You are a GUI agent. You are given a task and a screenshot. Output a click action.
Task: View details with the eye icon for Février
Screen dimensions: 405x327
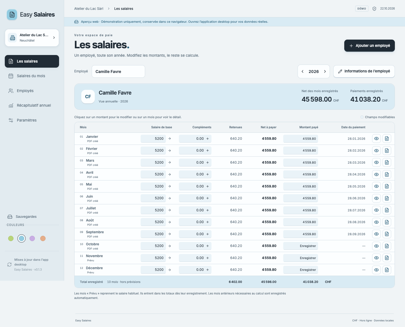[376, 150]
